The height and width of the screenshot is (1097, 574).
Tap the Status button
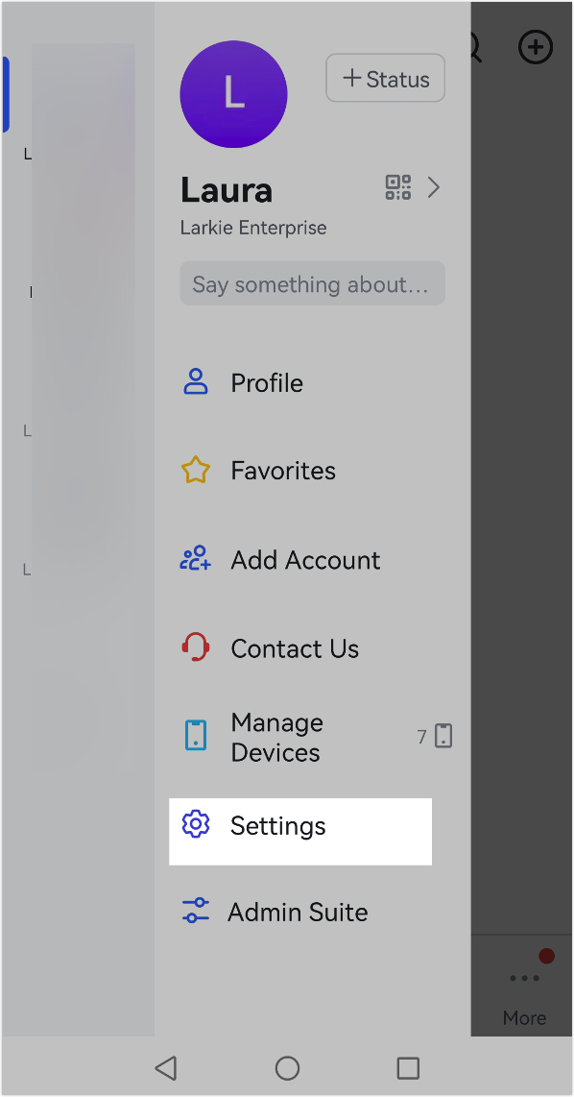385,79
